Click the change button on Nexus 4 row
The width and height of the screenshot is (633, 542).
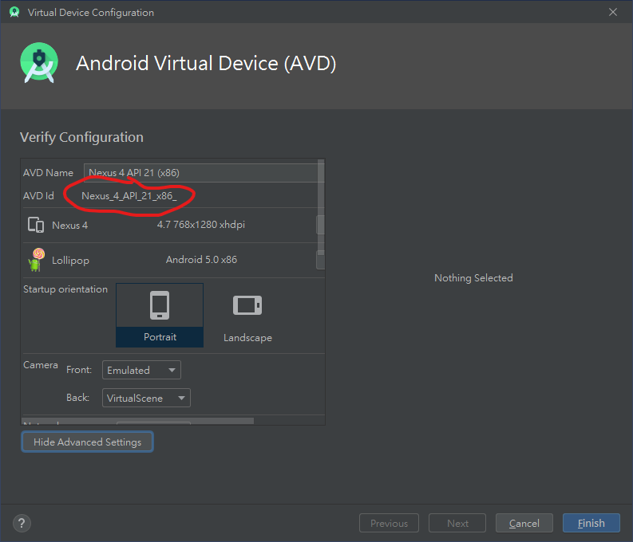tap(321, 225)
